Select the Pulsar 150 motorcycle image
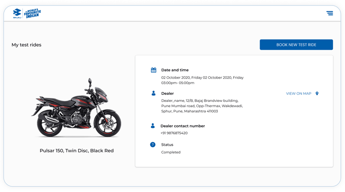The height and width of the screenshot is (192, 345). coord(76,108)
